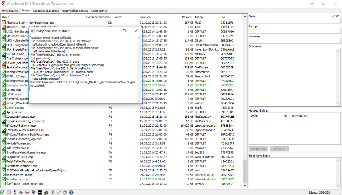Go to the Скриншоты tab
Viewport: 342px width, 195px height.
[99, 11]
